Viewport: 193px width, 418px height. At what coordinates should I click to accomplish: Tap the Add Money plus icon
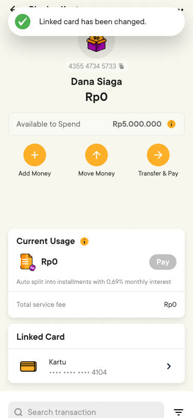34,155
